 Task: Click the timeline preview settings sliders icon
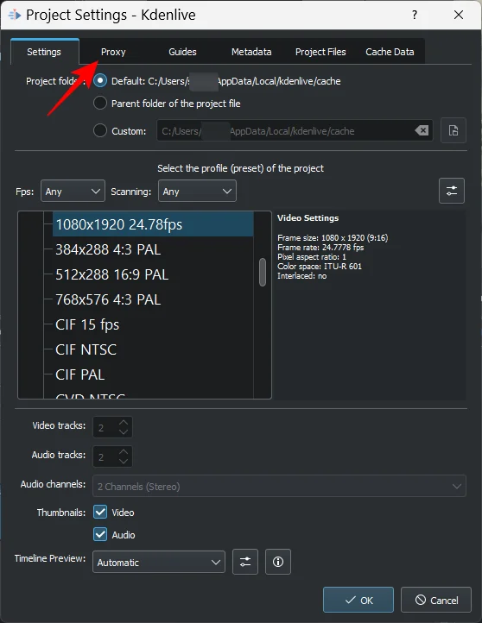(x=245, y=562)
